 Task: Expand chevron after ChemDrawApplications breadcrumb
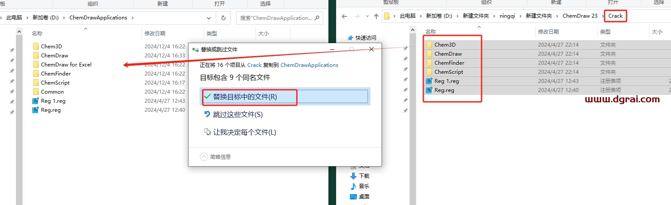132,18
